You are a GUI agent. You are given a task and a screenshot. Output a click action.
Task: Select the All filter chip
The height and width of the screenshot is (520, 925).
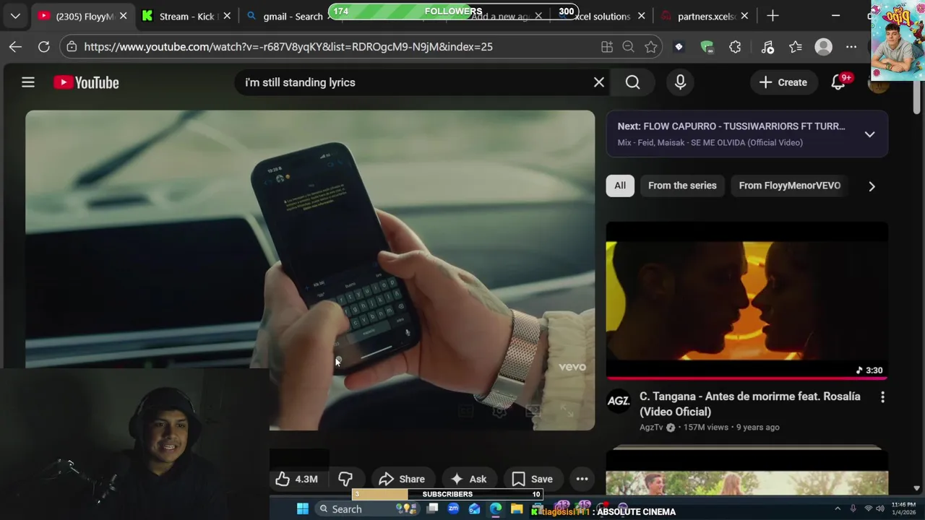pos(620,186)
